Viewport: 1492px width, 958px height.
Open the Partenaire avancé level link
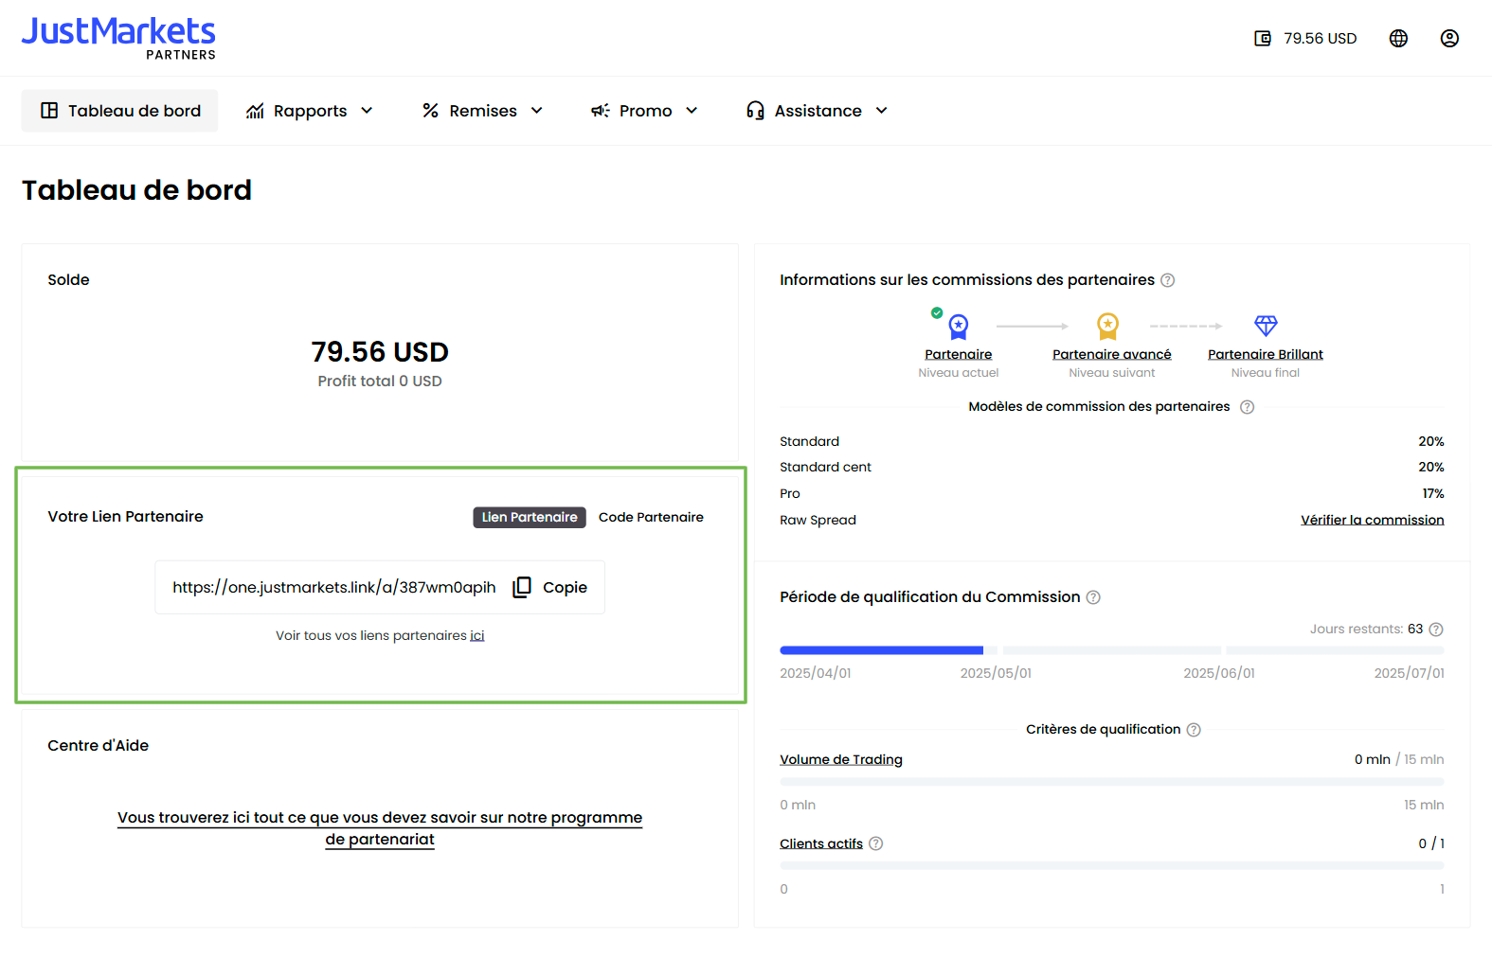point(1112,355)
